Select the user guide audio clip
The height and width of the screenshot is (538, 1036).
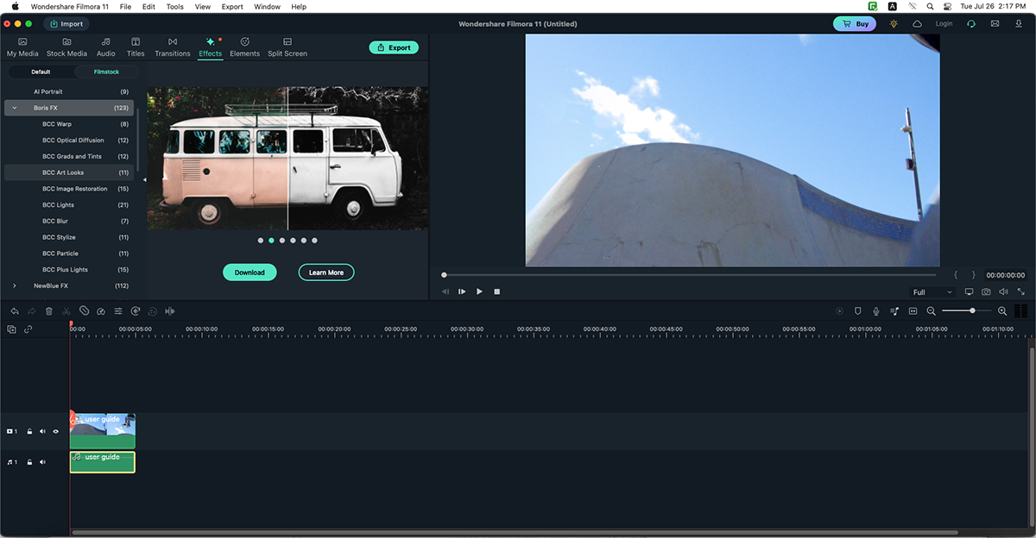[x=103, y=462]
